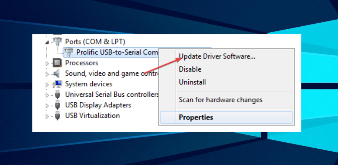Expand the Processors node

47,63
